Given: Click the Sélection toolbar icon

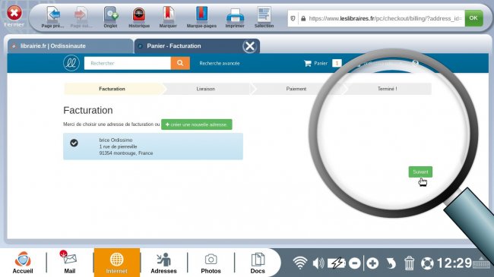Looking at the screenshot, I should click(x=264, y=14).
